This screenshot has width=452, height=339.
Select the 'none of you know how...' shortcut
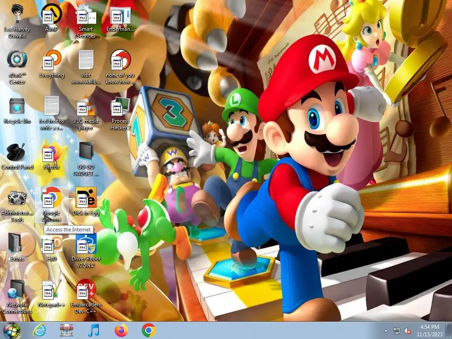(x=120, y=67)
